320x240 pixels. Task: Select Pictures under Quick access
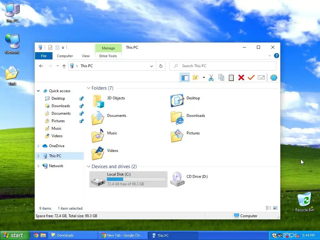click(58, 121)
